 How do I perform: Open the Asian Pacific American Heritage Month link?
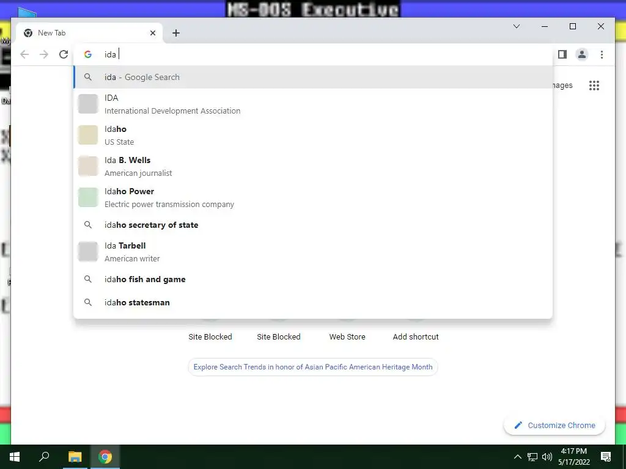[x=313, y=367]
